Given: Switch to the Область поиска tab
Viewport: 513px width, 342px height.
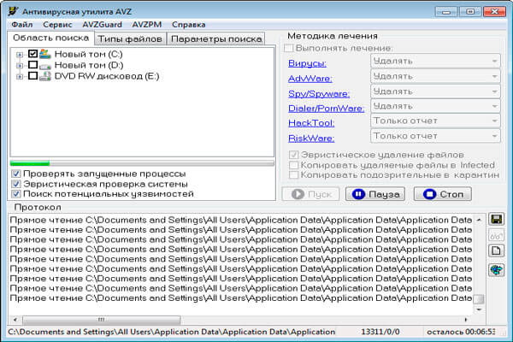Looking at the screenshot, I should coord(51,38).
